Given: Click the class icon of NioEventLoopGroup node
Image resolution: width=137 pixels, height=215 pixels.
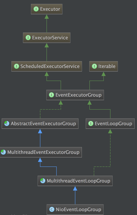Looking at the screenshot, I should [52, 209].
